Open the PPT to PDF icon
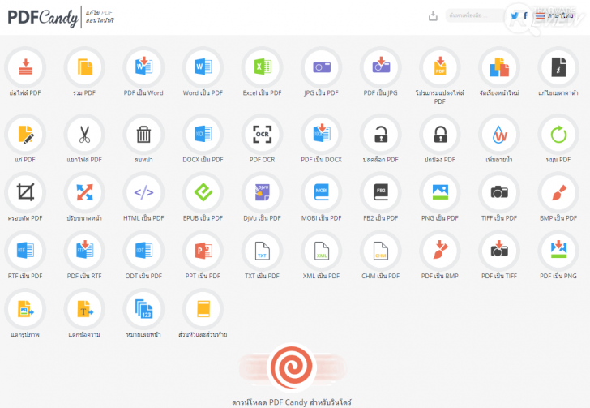590x408 pixels. tap(203, 251)
